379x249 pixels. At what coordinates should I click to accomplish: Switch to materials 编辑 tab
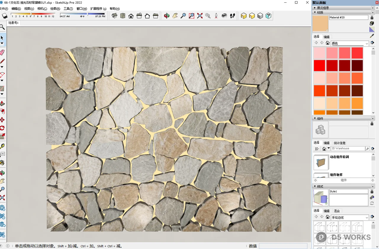327,37
